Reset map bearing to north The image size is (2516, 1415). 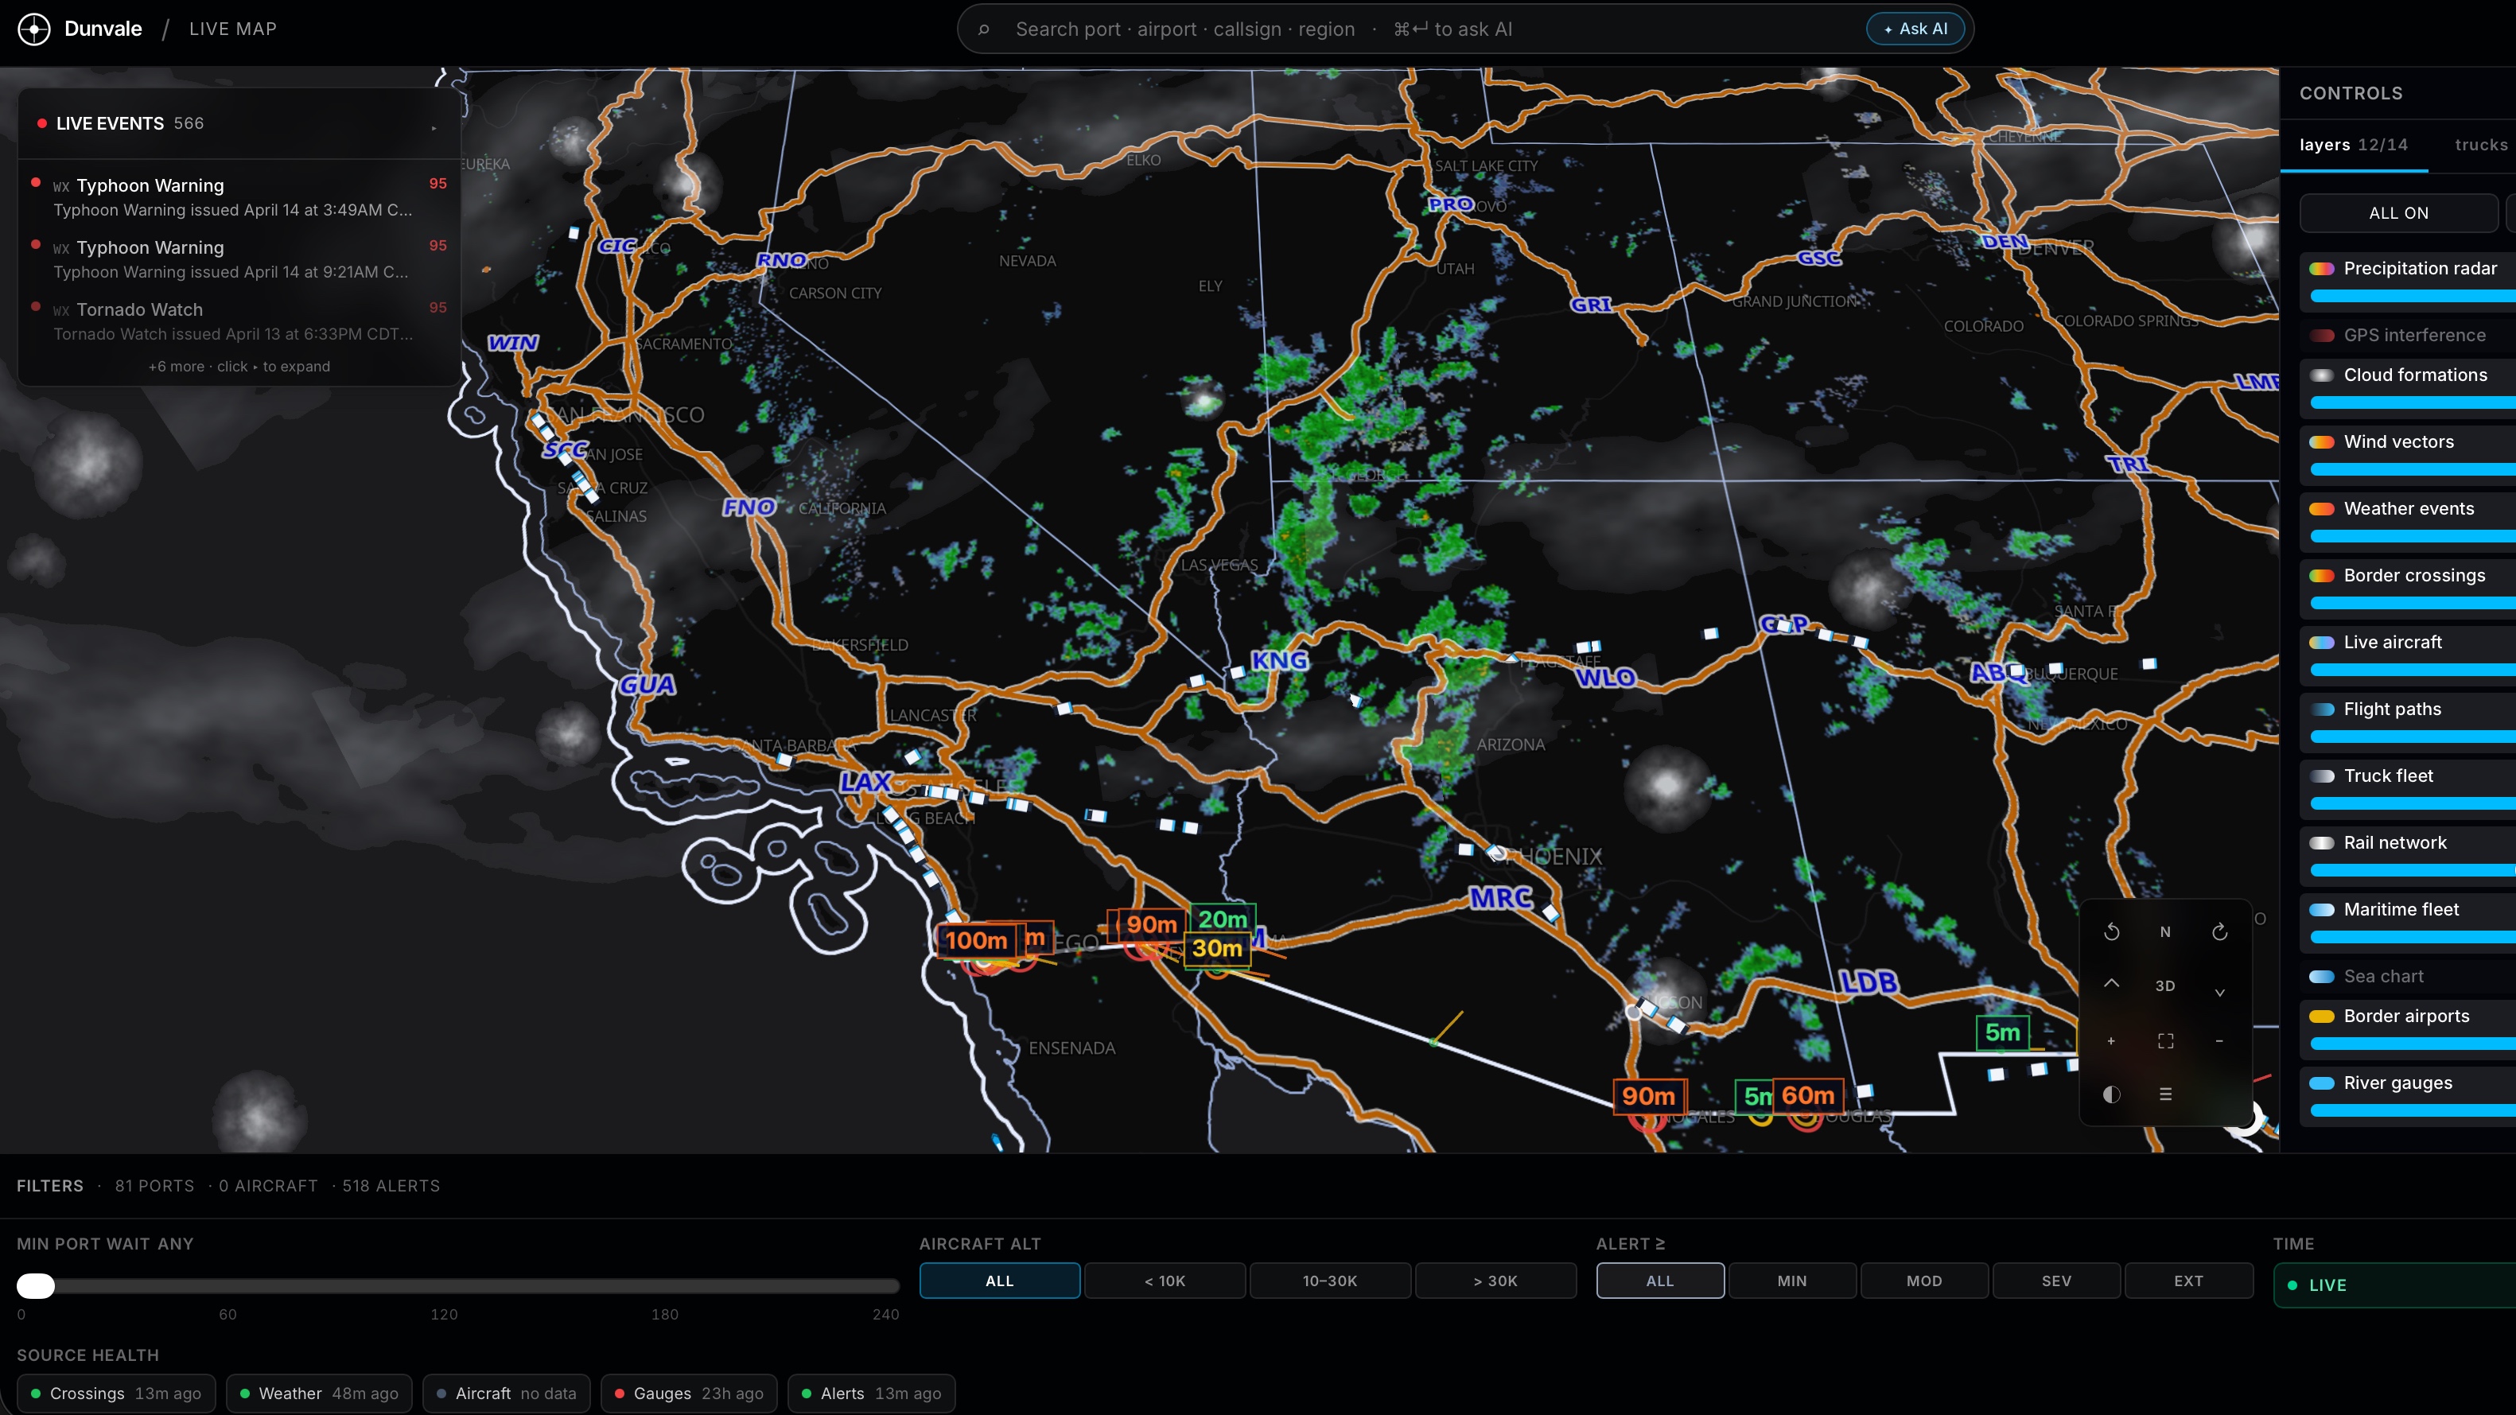click(2164, 931)
